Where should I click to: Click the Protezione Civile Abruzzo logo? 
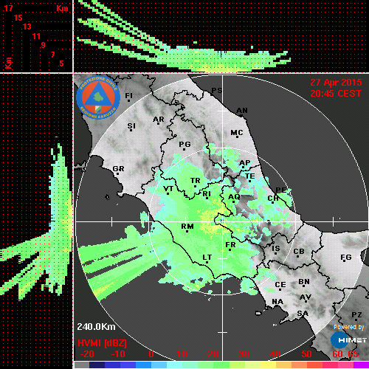click(98, 98)
